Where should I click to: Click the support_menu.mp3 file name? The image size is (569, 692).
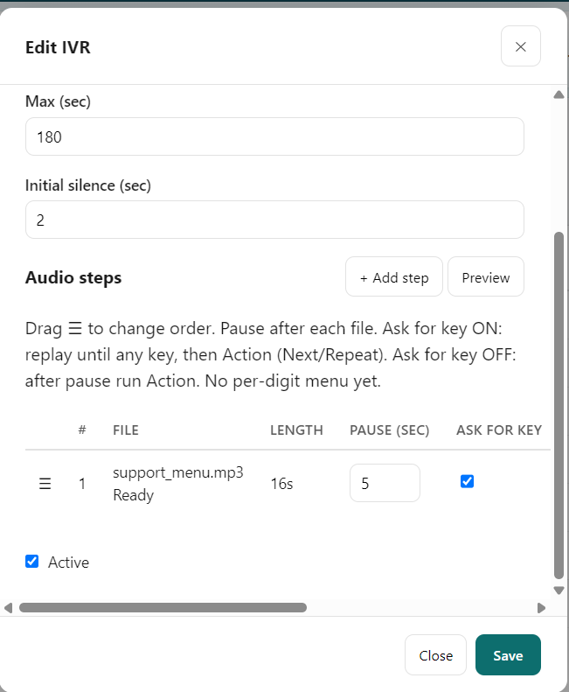click(x=177, y=472)
